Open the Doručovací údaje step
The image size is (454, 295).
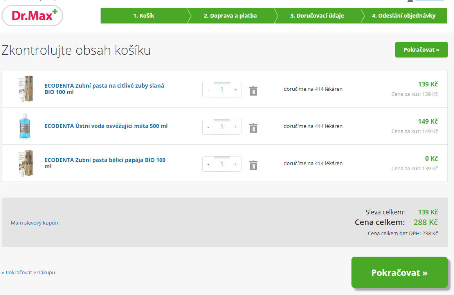click(317, 16)
